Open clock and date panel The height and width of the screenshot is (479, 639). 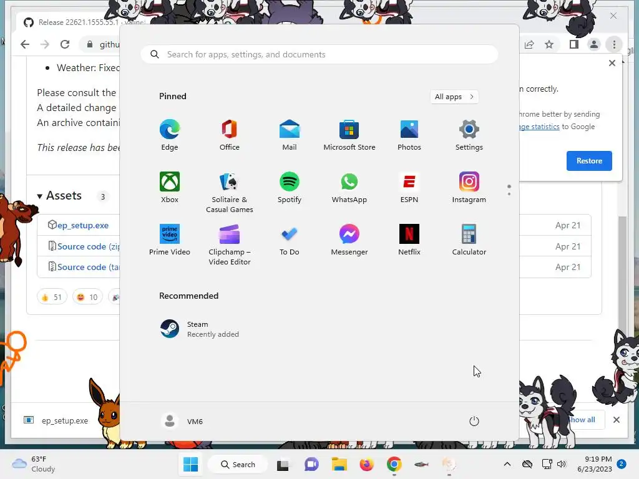click(x=595, y=464)
